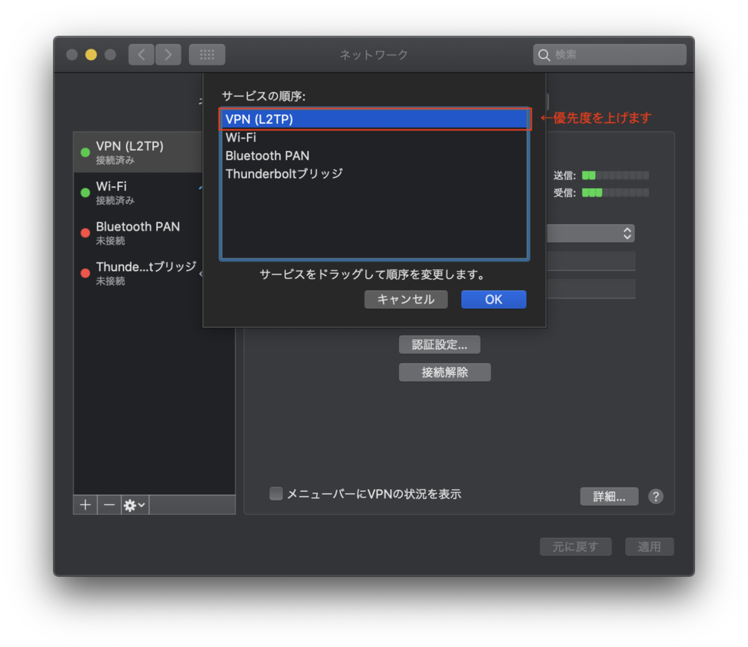The image size is (748, 647).
Task: Click the Add service plus icon
Action: click(x=85, y=505)
